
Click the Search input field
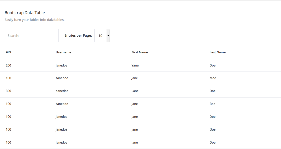[32, 36]
